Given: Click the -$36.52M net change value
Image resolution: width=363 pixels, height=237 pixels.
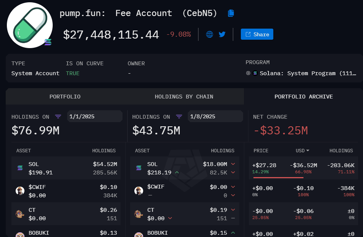Looking at the screenshot, I should (x=303, y=165).
